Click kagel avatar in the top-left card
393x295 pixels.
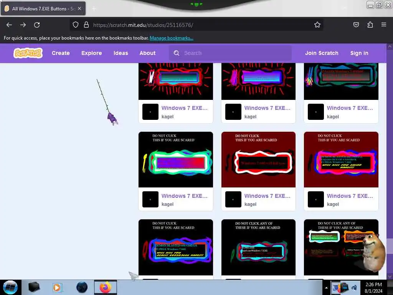150,112
